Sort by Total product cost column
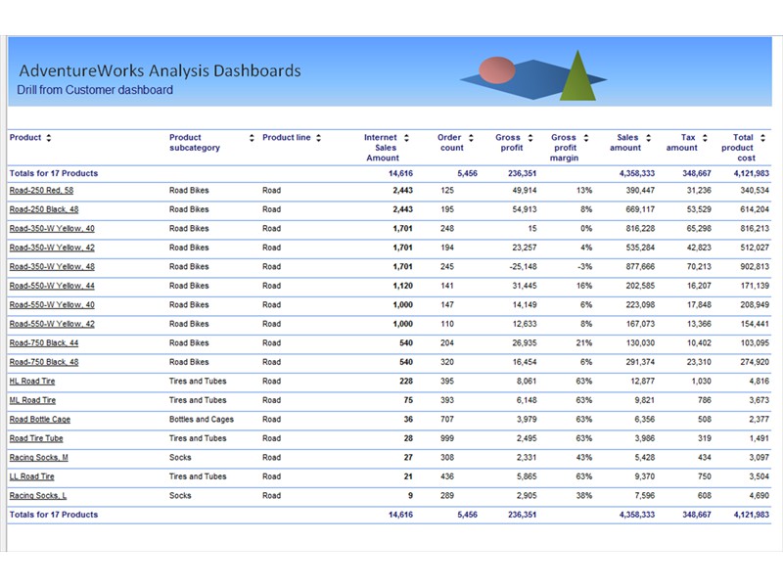The width and height of the screenshot is (783, 587). (762, 138)
